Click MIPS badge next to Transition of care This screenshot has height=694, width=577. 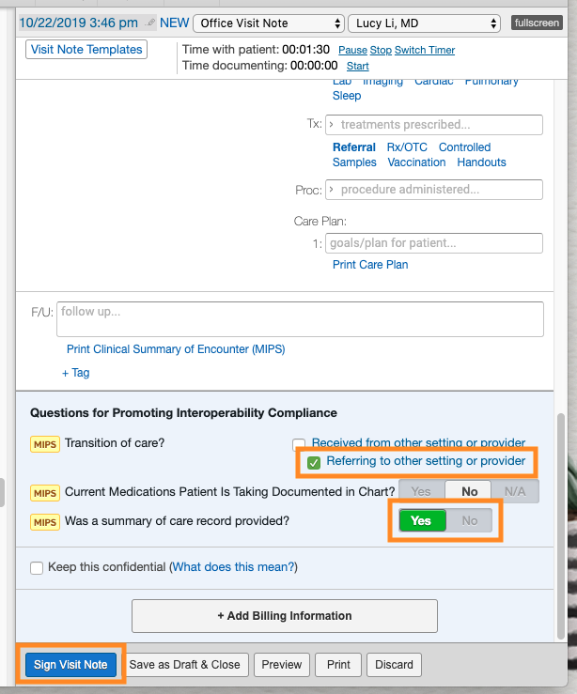point(45,444)
